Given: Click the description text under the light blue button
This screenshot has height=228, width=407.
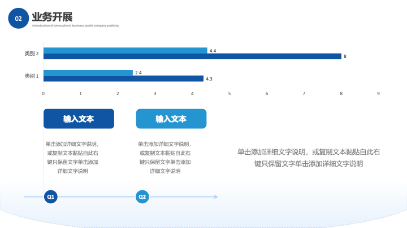Looking at the screenshot, I should point(164,157).
